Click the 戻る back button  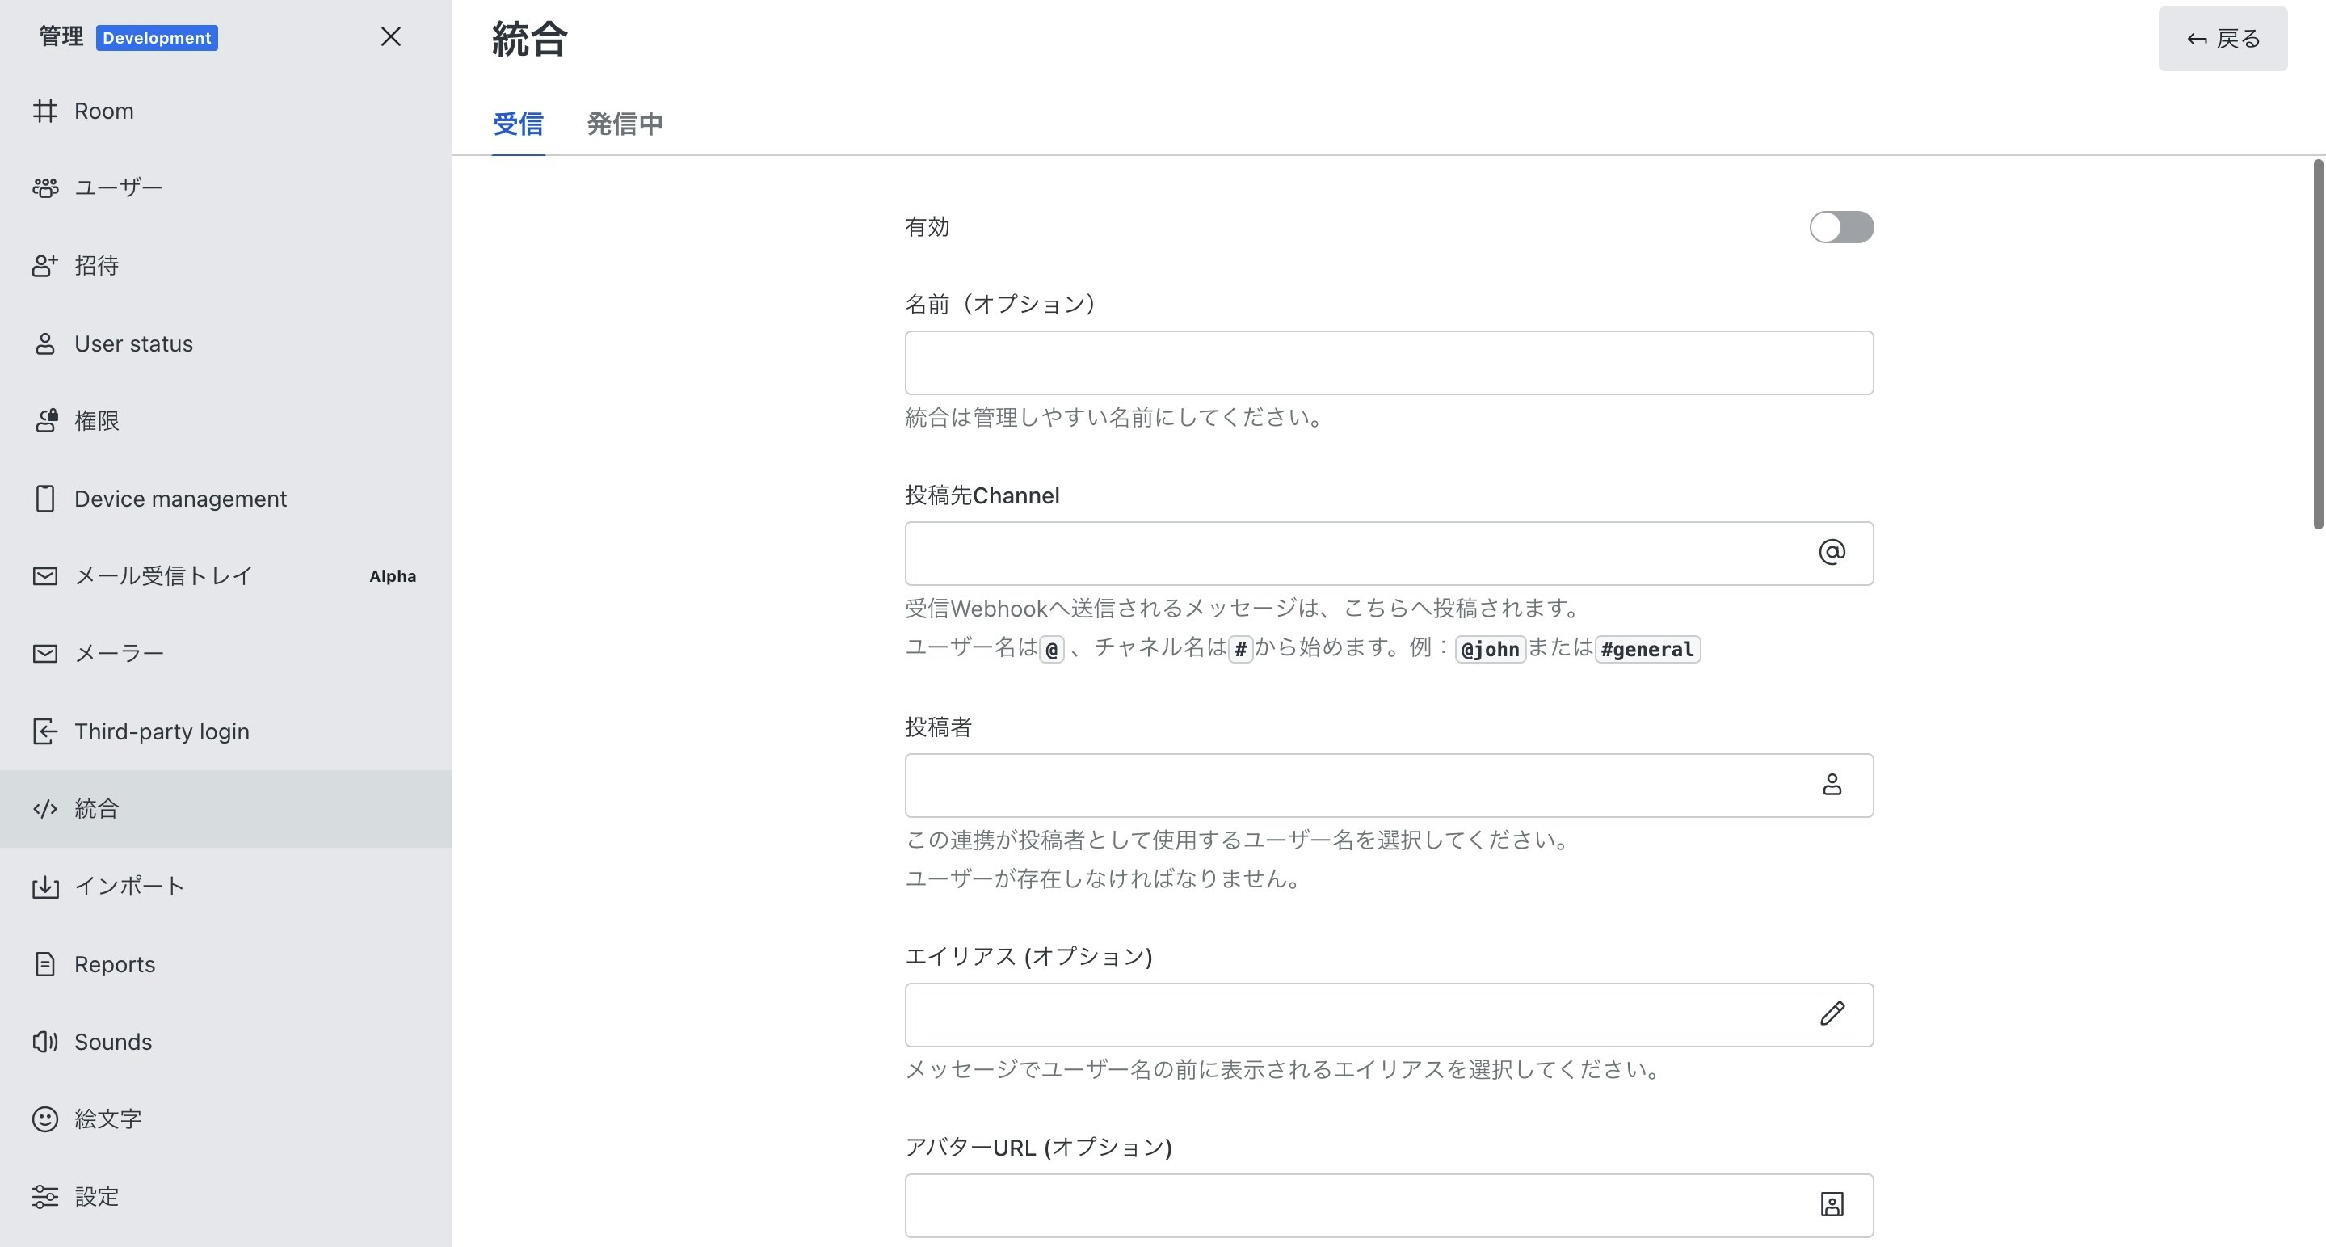tap(2222, 39)
